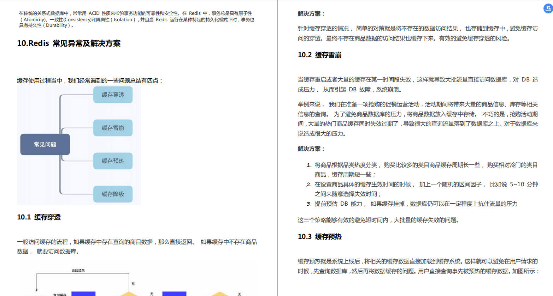Viewport: 553px width, 296px height.
Task: Click the section heading '10.3 缓存预热'
Action: [x=319, y=236]
